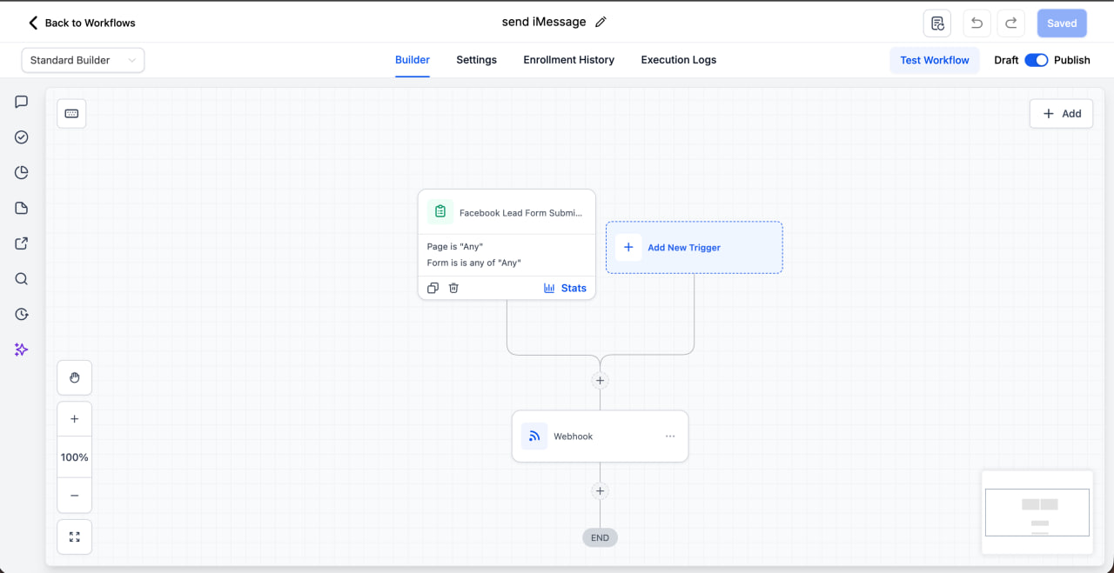Image resolution: width=1114 pixels, height=573 pixels.
Task: Click the Test Workflow button
Action: pyautogui.click(x=934, y=60)
